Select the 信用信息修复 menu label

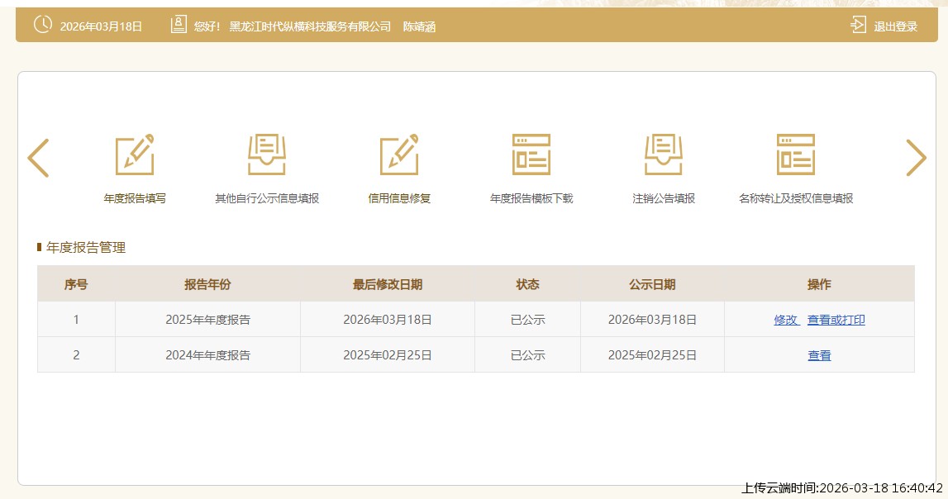click(x=399, y=198)
